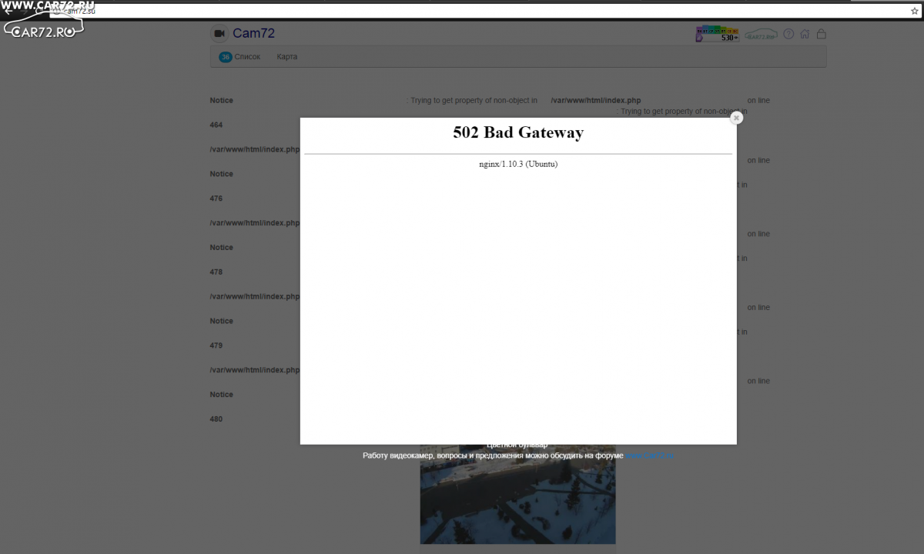This screenshot has height=554, width=924.
Task: Click the 'Notice' label above 478
Action: coord(221,248)
